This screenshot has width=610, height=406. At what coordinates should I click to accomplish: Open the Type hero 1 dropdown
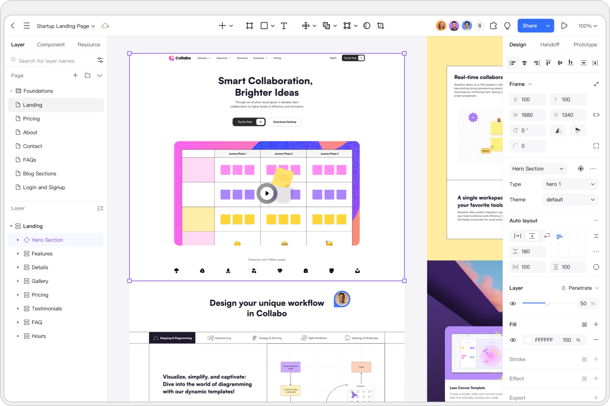coord(570,184)
